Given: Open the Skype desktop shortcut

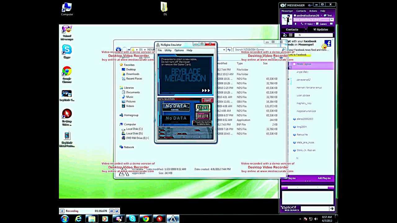Looking at the screenshot, I should [67, 52].
